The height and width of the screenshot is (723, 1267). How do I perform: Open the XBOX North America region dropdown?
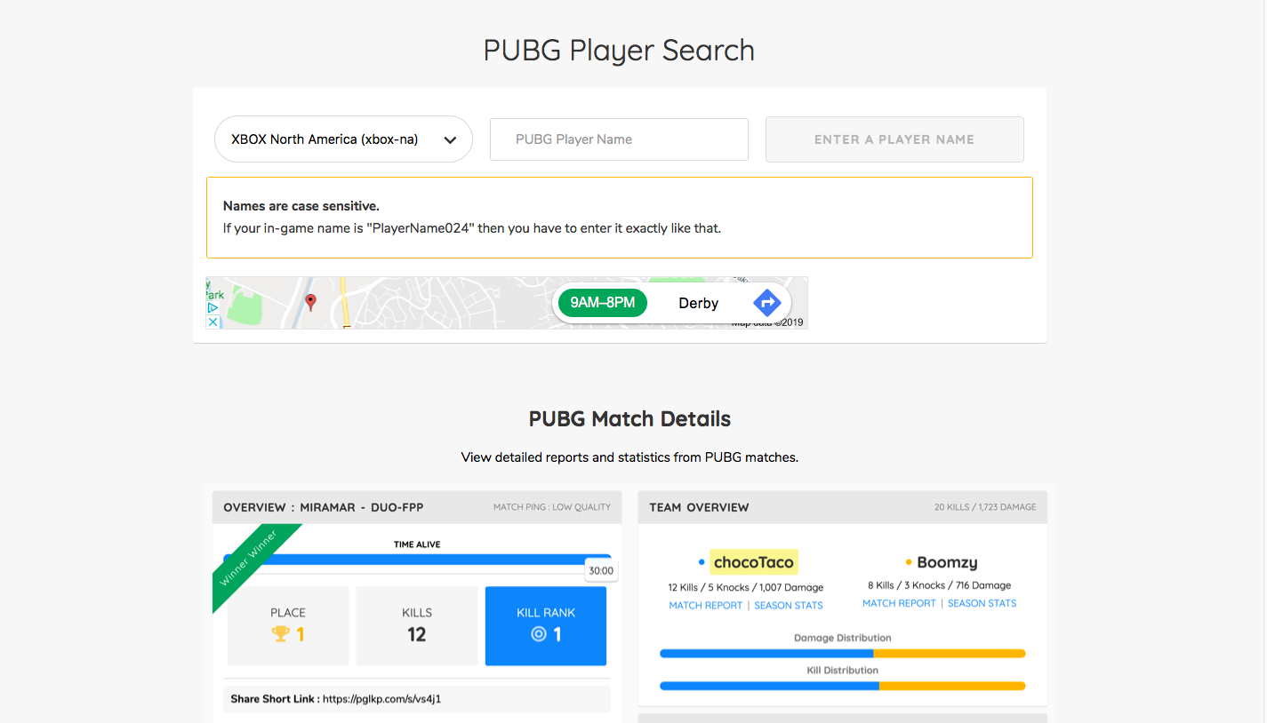[x=343, y=139]
